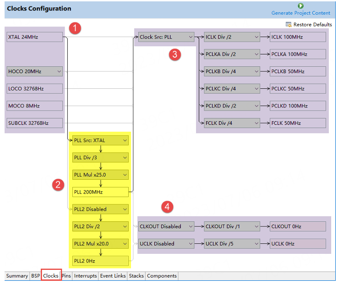Viewport: 338px width, 284px height.
Task: Click Restore Defaults button
Action: tap(309, 25)
